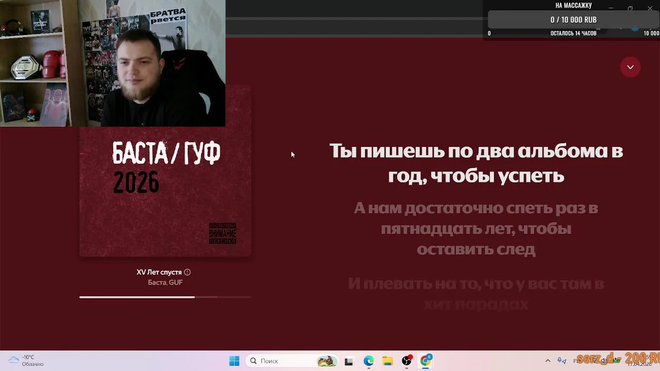
Task: Open the weather widget showing -10°C Облачно
Action: [27, 361]
